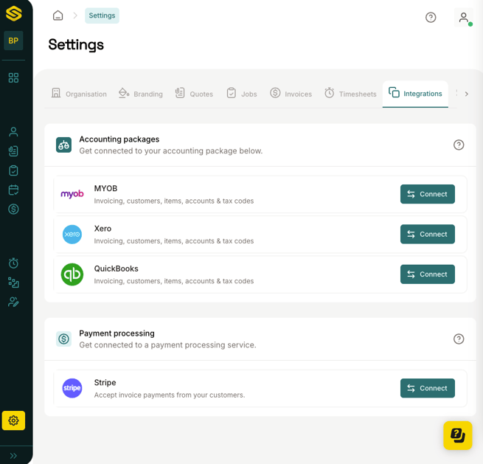483x464 pixels.
Task: Connect the Stripe integration
Action: pyautogui.click(x=428, y=388)
